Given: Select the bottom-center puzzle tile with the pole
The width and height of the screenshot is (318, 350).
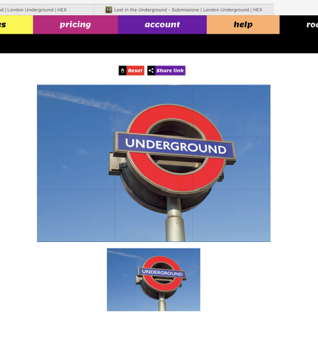Looking at the screenshot, I should coord(153,215).
